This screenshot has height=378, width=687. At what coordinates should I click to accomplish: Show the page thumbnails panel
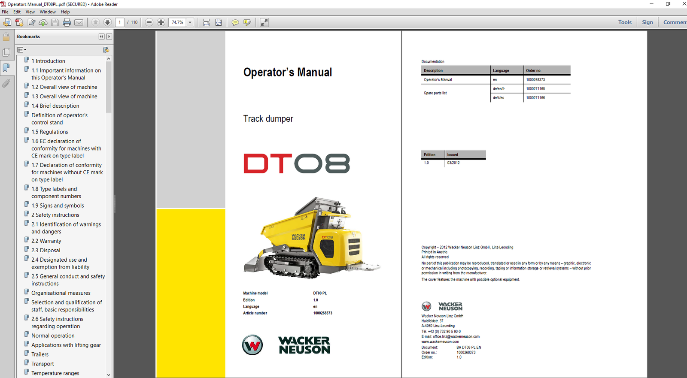6,52
